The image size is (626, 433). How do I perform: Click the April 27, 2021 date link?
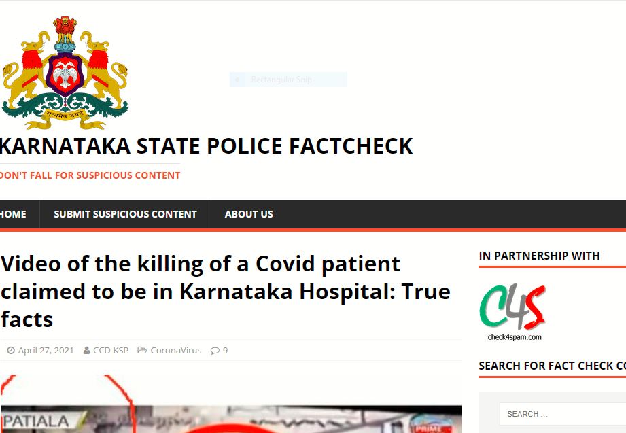[x=46, y=351]
